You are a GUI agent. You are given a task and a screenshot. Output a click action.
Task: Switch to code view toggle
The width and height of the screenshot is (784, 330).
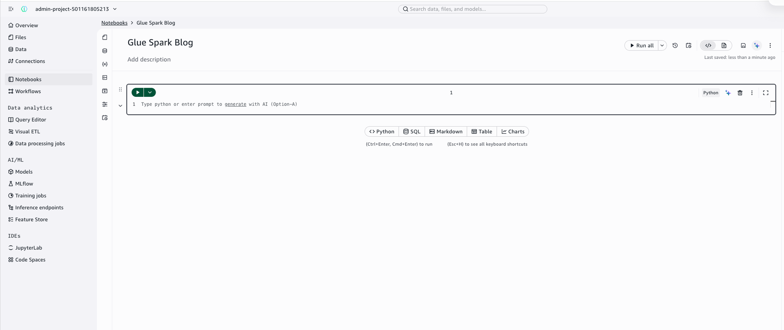tap(708, 45)
